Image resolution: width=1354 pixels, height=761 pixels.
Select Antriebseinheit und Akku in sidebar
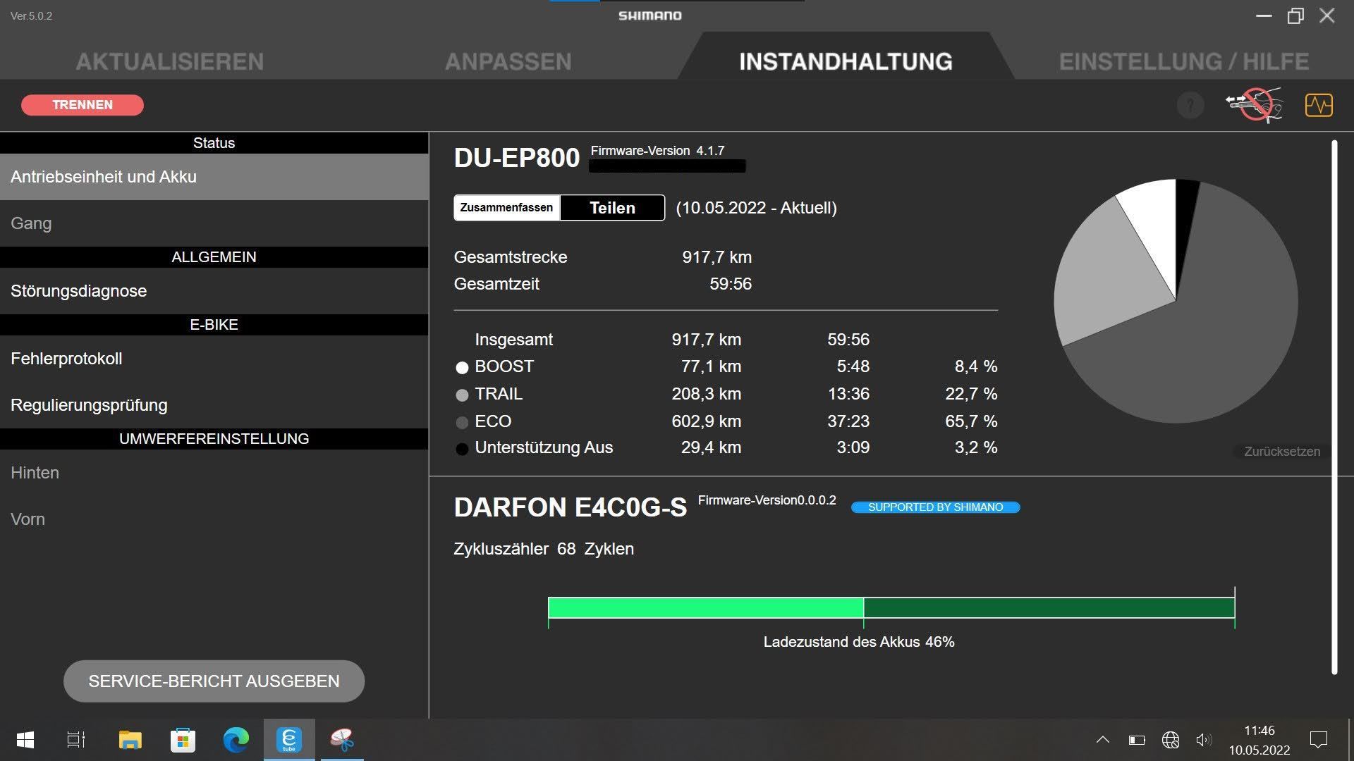click(x=214, y=177)
